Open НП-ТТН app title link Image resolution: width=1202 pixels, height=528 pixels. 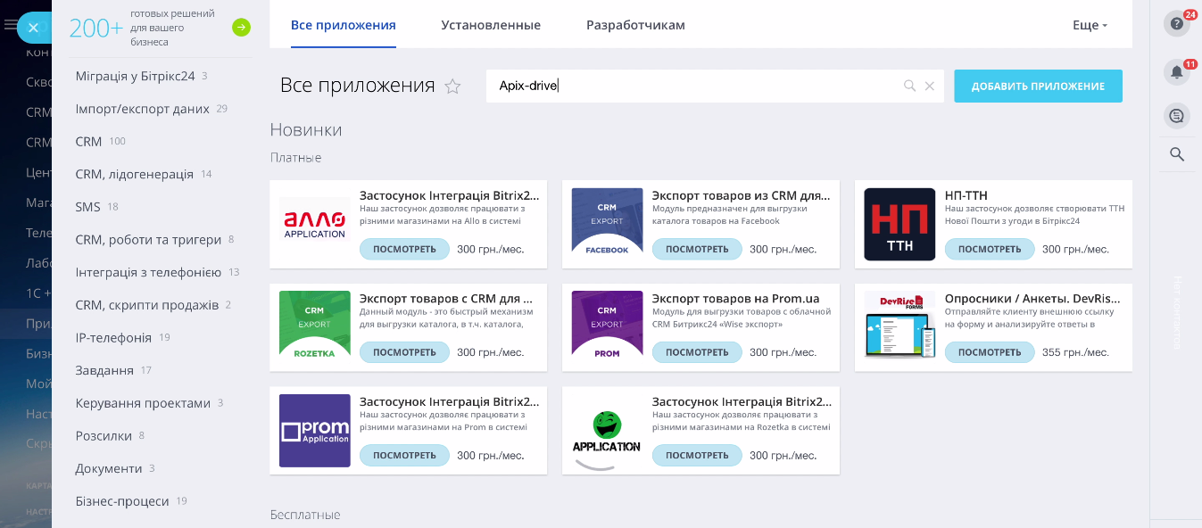pyautogui.click(x=966, y=195)
